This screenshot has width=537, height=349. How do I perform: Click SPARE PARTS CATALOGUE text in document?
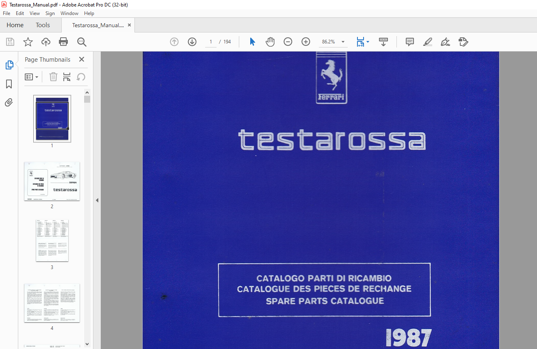pyautogui.click(x=325, y=301)
